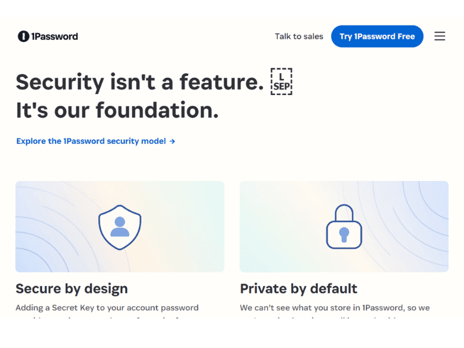Image resolution: width=464 pixels, height=348 pixels.
Task: Open the hamburger navigation menu
Action: point(440,36)
